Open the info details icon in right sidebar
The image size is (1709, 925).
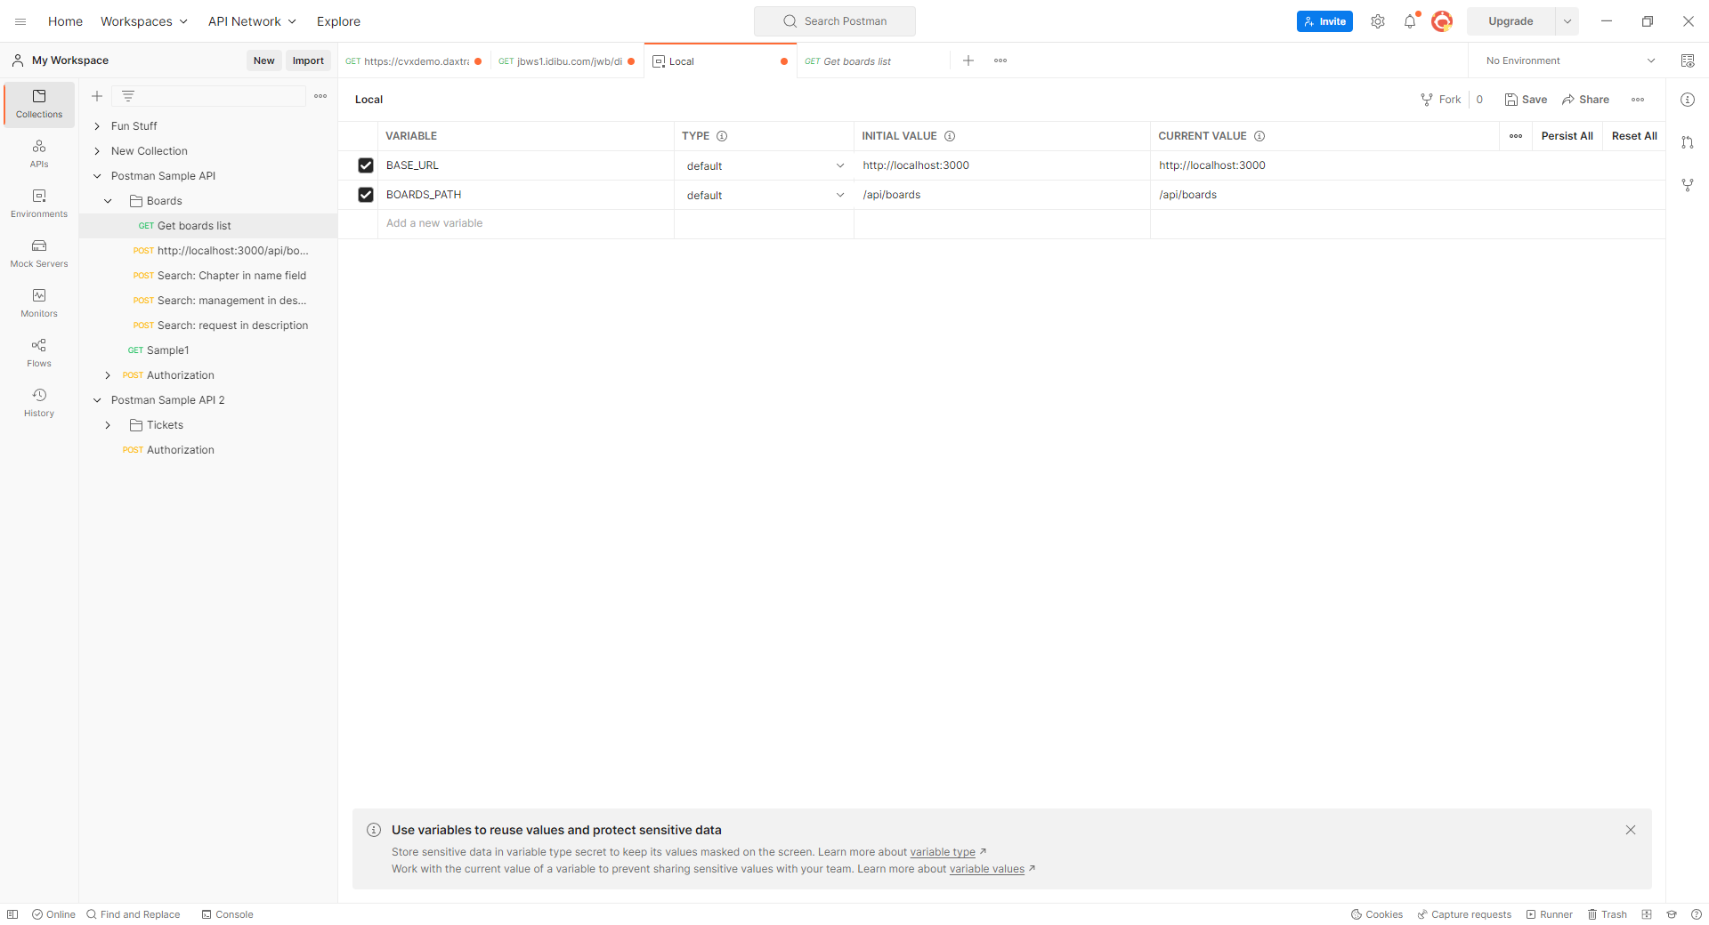click(1688, 100)
